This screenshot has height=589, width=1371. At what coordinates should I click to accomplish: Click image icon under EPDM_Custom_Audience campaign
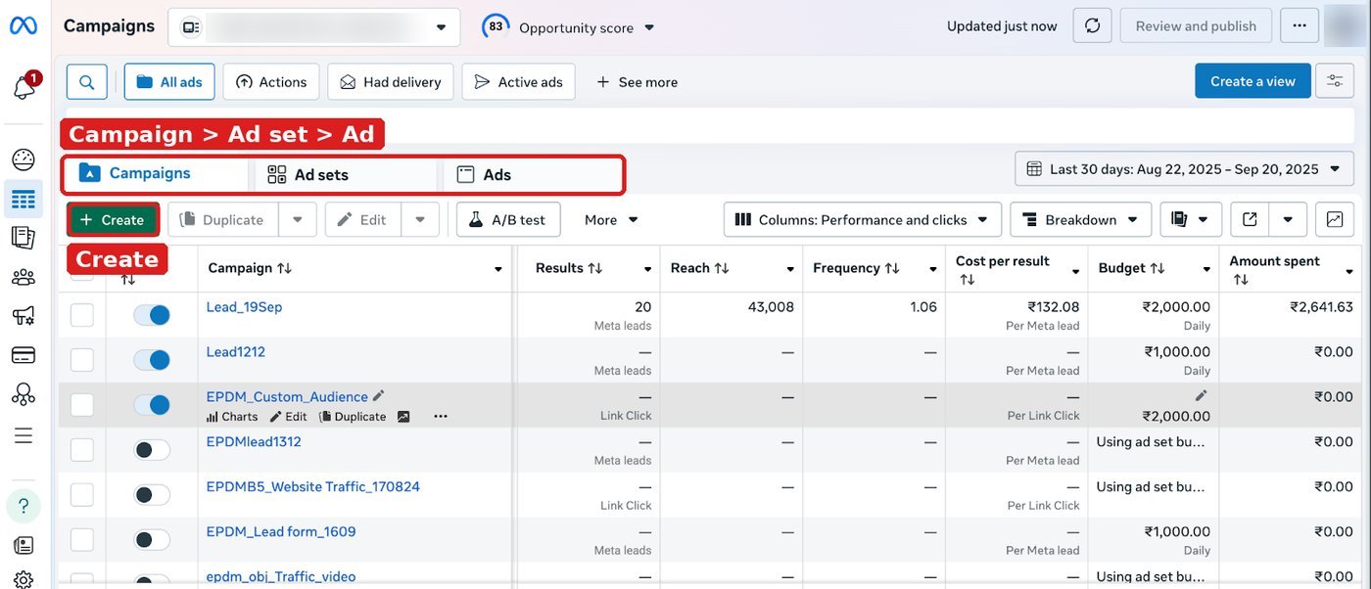pyautogui.click(x=403, y=417)
